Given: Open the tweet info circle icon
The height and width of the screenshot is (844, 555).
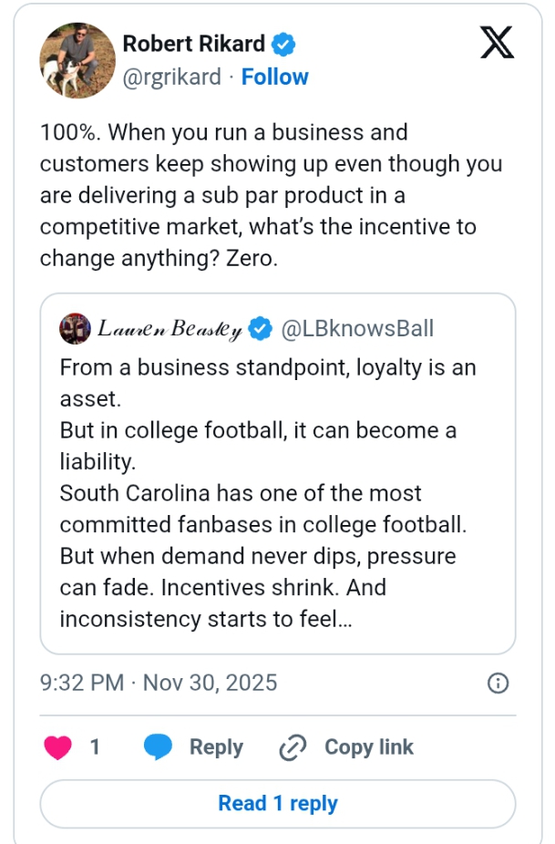Looking at the screenshot, I should pyautogui.click(x=498, y=684).
